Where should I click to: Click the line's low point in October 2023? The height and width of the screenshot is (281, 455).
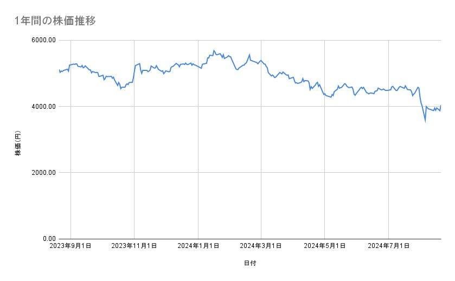pyautogui.click(x=121, y=88)
